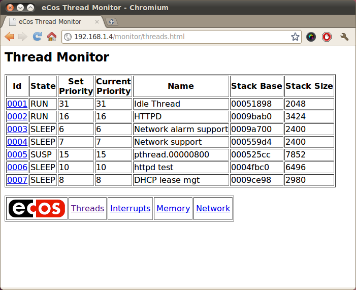Minimize the Chromium window

20,8
